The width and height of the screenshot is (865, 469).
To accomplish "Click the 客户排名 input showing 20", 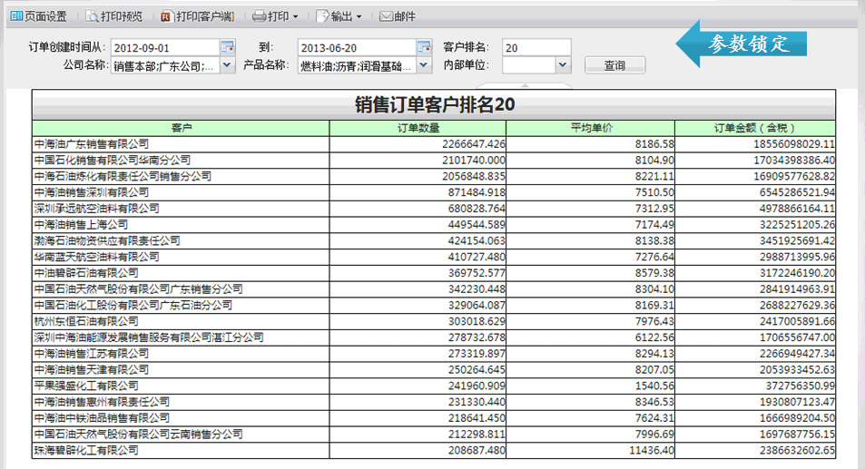I will (x=536, y=47).
